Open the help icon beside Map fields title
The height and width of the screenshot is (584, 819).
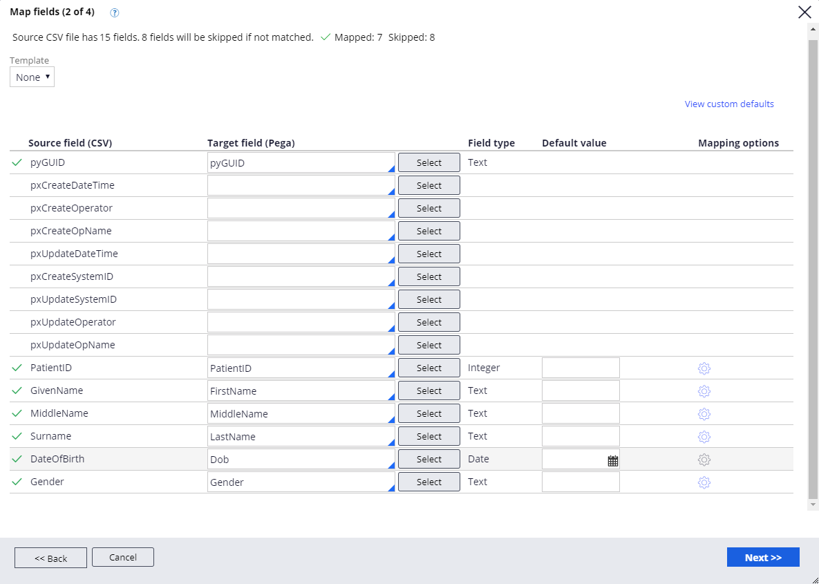click(115, 12)
